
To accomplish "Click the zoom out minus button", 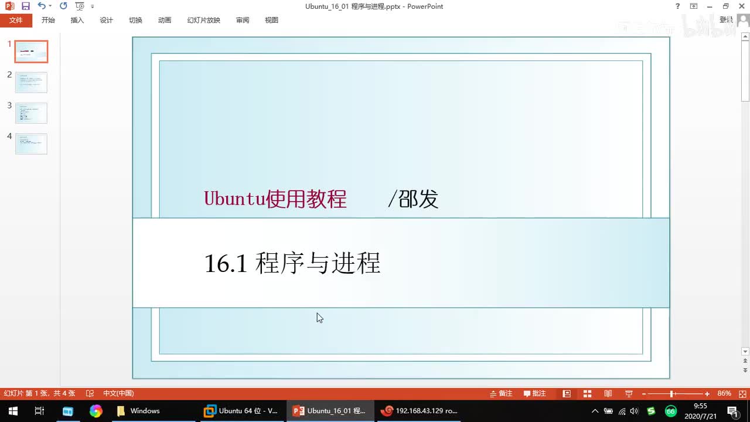I will tap(643, 393).
